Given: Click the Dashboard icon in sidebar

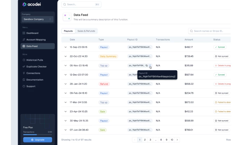Looking at the screenshot, I should click(24, 33).
